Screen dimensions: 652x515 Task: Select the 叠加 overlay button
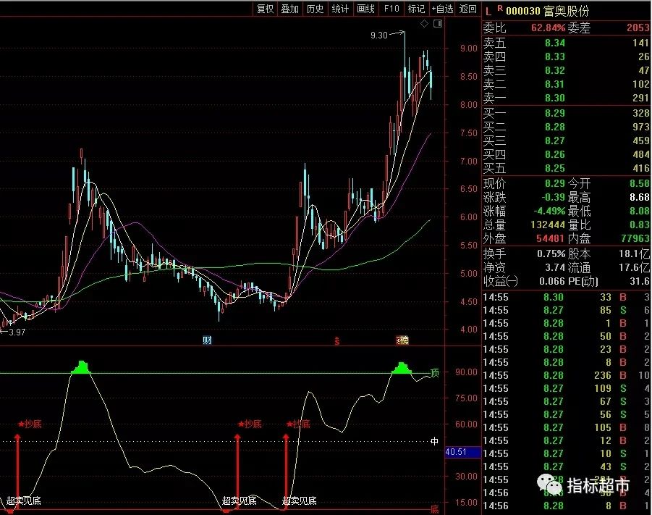click(290, 9)
